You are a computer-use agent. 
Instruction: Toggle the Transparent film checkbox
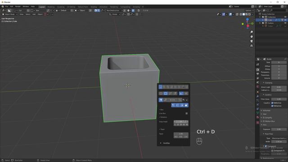click(266, 146)
